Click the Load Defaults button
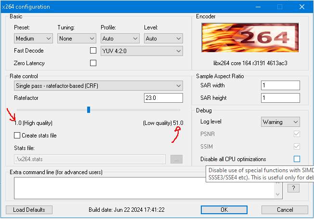Screen dimensions: 314x219 (x=29, y=210)
